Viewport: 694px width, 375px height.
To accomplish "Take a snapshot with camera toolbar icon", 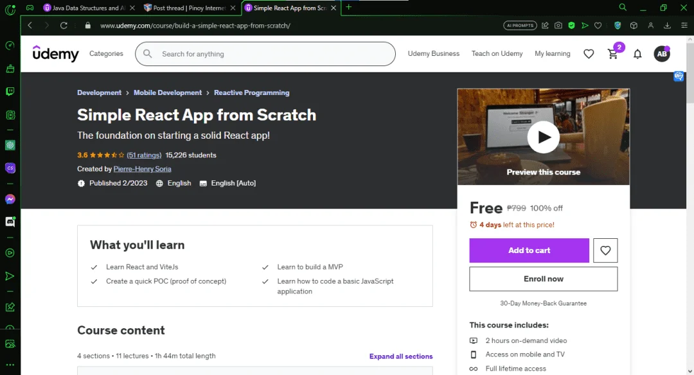I will coord(558,25).
